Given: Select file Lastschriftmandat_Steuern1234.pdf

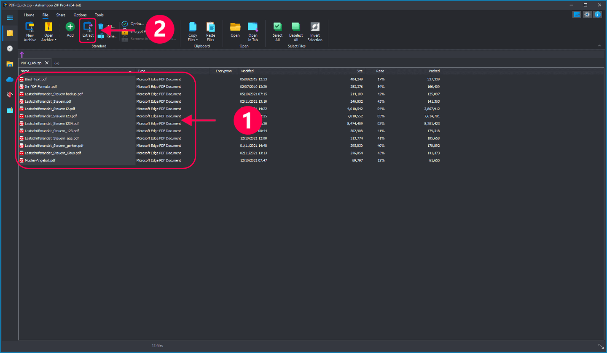Looking at the screenshot, I should 52,123.
